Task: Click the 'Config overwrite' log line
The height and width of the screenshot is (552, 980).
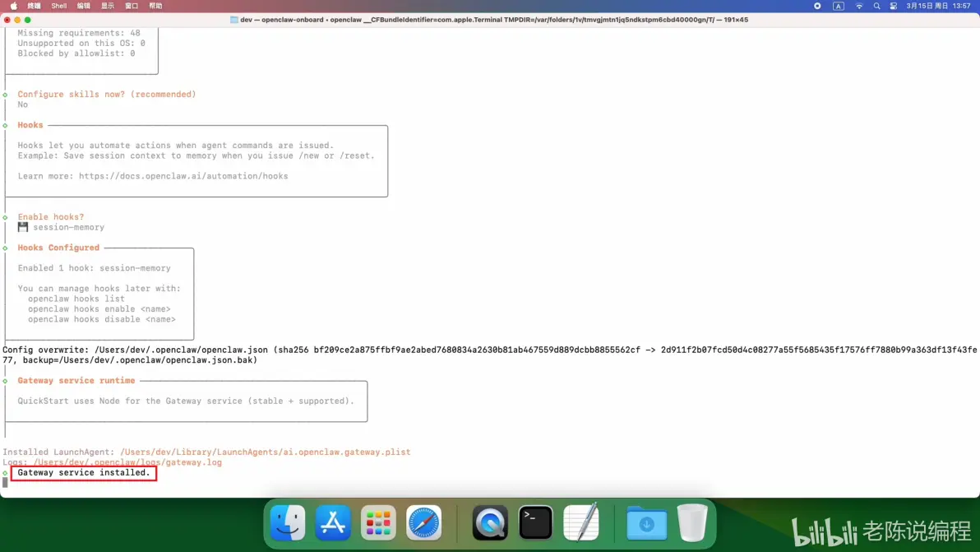Action: point(489,355)
